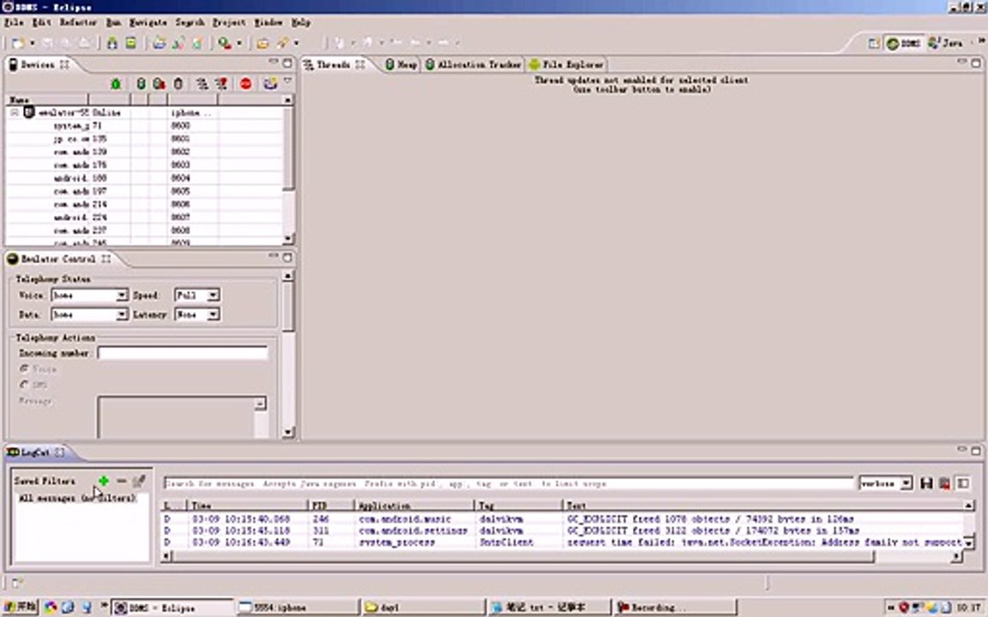Add a new LogCat filter with green plus
988x617 pixels.
(103, 481)
